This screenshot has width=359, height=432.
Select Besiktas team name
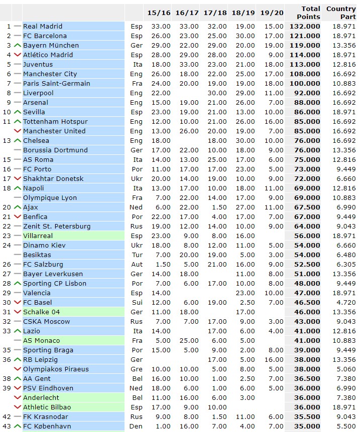[x=37, y=255]
